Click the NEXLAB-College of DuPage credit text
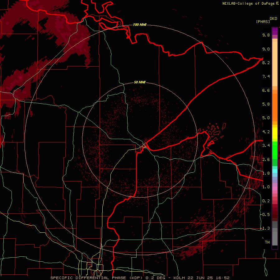280x280 pixels. (x=250, y=3)
